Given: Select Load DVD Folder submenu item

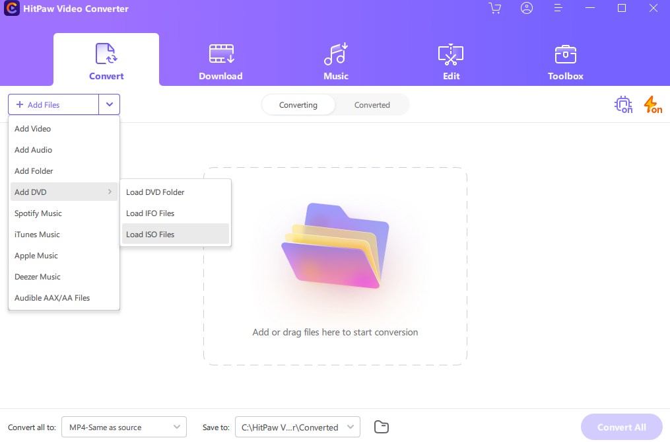Looking at the screenshot, I should pyautogui.click(x=176, y=192).
